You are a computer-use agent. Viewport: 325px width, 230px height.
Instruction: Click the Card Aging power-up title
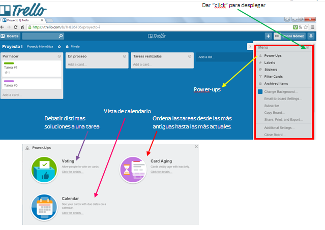[161, 161]
